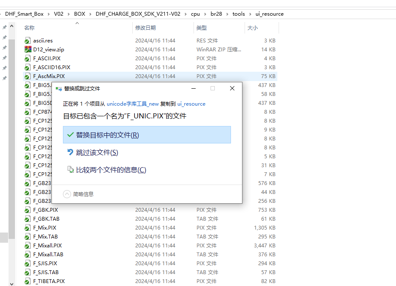
Task: Expand breadcrumb chevron after br28
Action: [x=227, y=14]
